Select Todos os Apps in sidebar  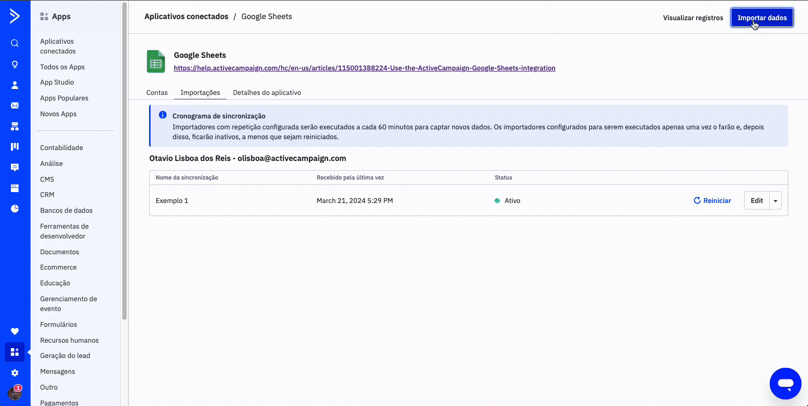tap(62, 67)
